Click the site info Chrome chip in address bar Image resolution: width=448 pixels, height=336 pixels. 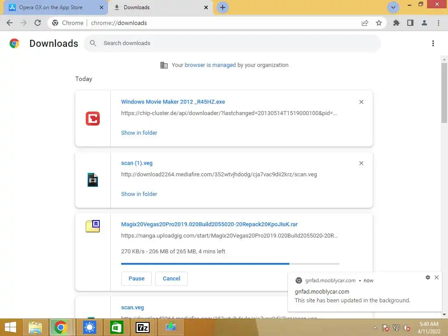(68, 23)
